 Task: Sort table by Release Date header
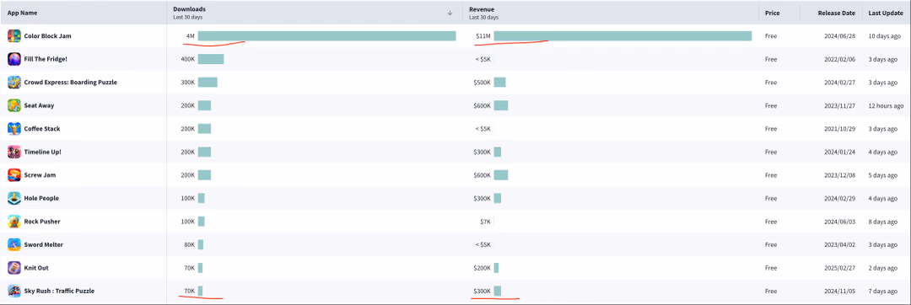836,13
